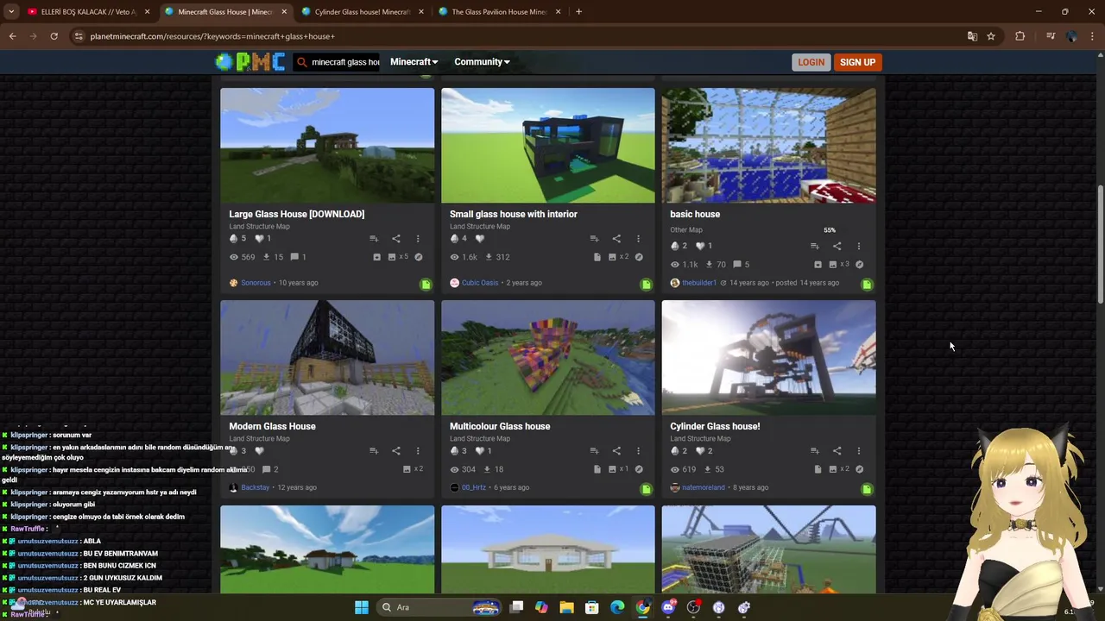This screenshot has width=1105, height=621.
Task: Open Discord from the taskbar
Action: (668, 607)
